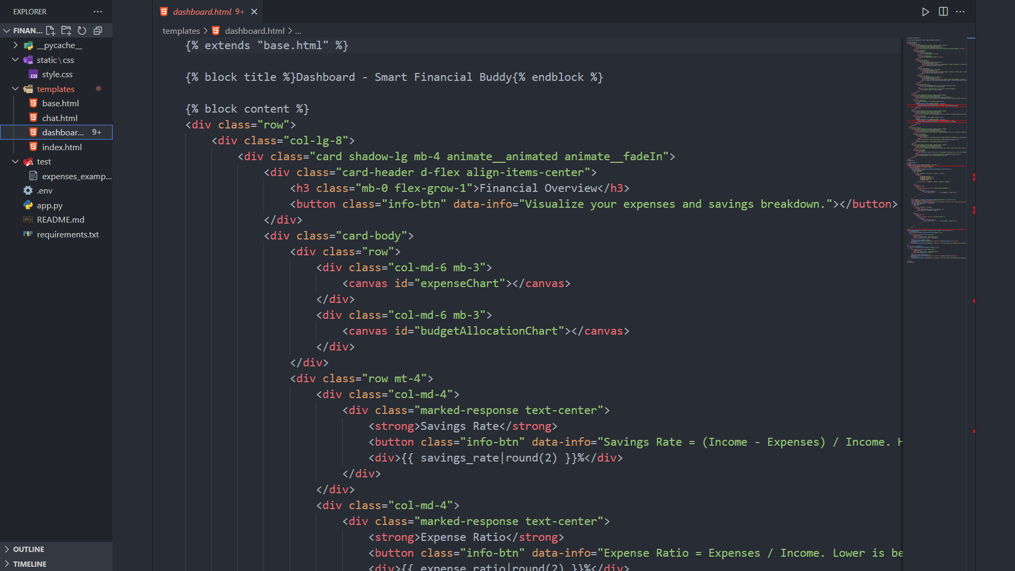Split the editor to the right
Viewport: 1015px width, 571px height.
pyautogui.click(x=943, y=12)
